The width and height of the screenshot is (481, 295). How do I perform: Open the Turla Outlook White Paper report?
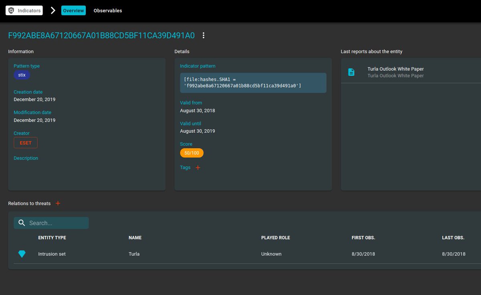tap(411, 72)
